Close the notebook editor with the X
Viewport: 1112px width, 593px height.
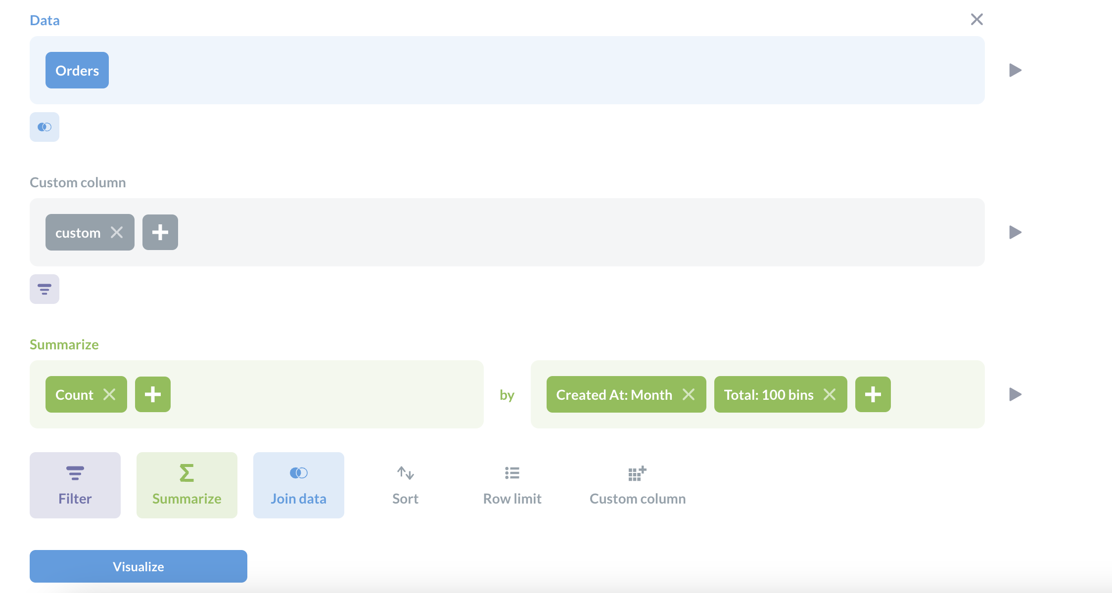tap(977, 19)
